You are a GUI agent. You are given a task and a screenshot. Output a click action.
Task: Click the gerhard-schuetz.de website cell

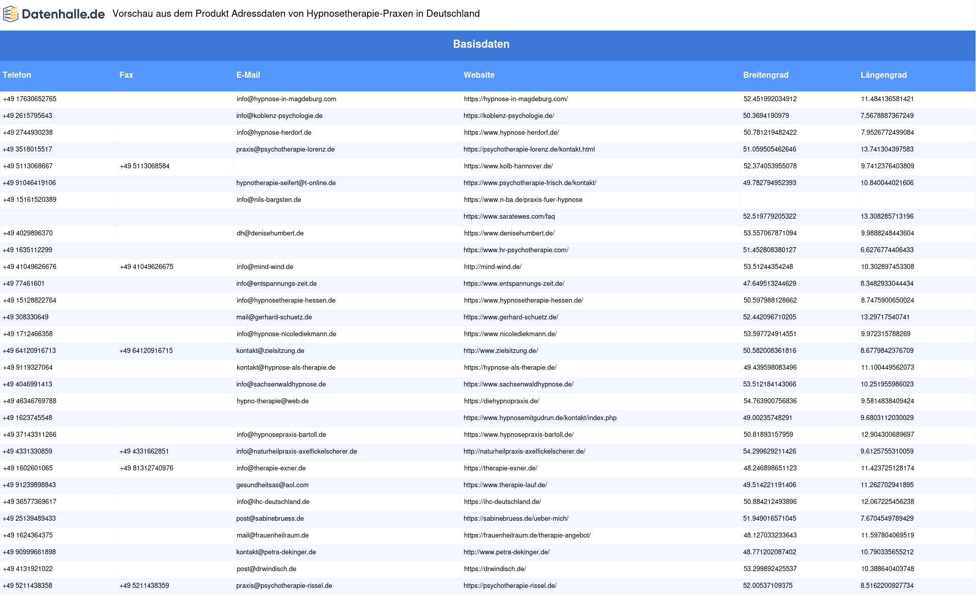(511, 317)
